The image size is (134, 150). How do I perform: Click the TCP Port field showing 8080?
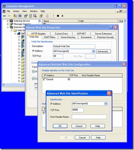(x=78, y=110)
